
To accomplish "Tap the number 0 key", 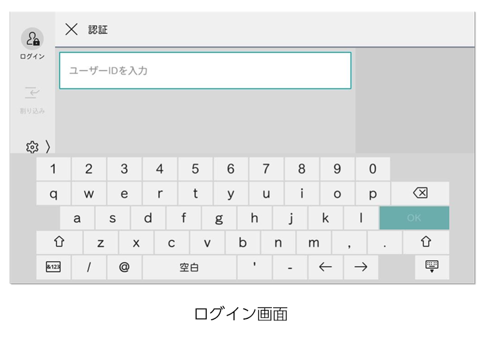I will point(373,169).
